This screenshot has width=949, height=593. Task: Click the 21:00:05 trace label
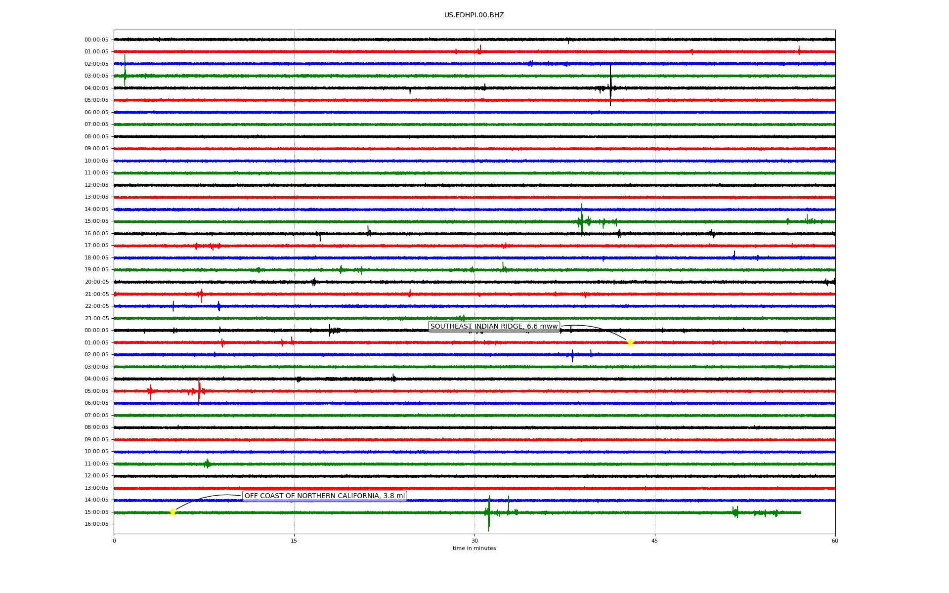(96, 295)
